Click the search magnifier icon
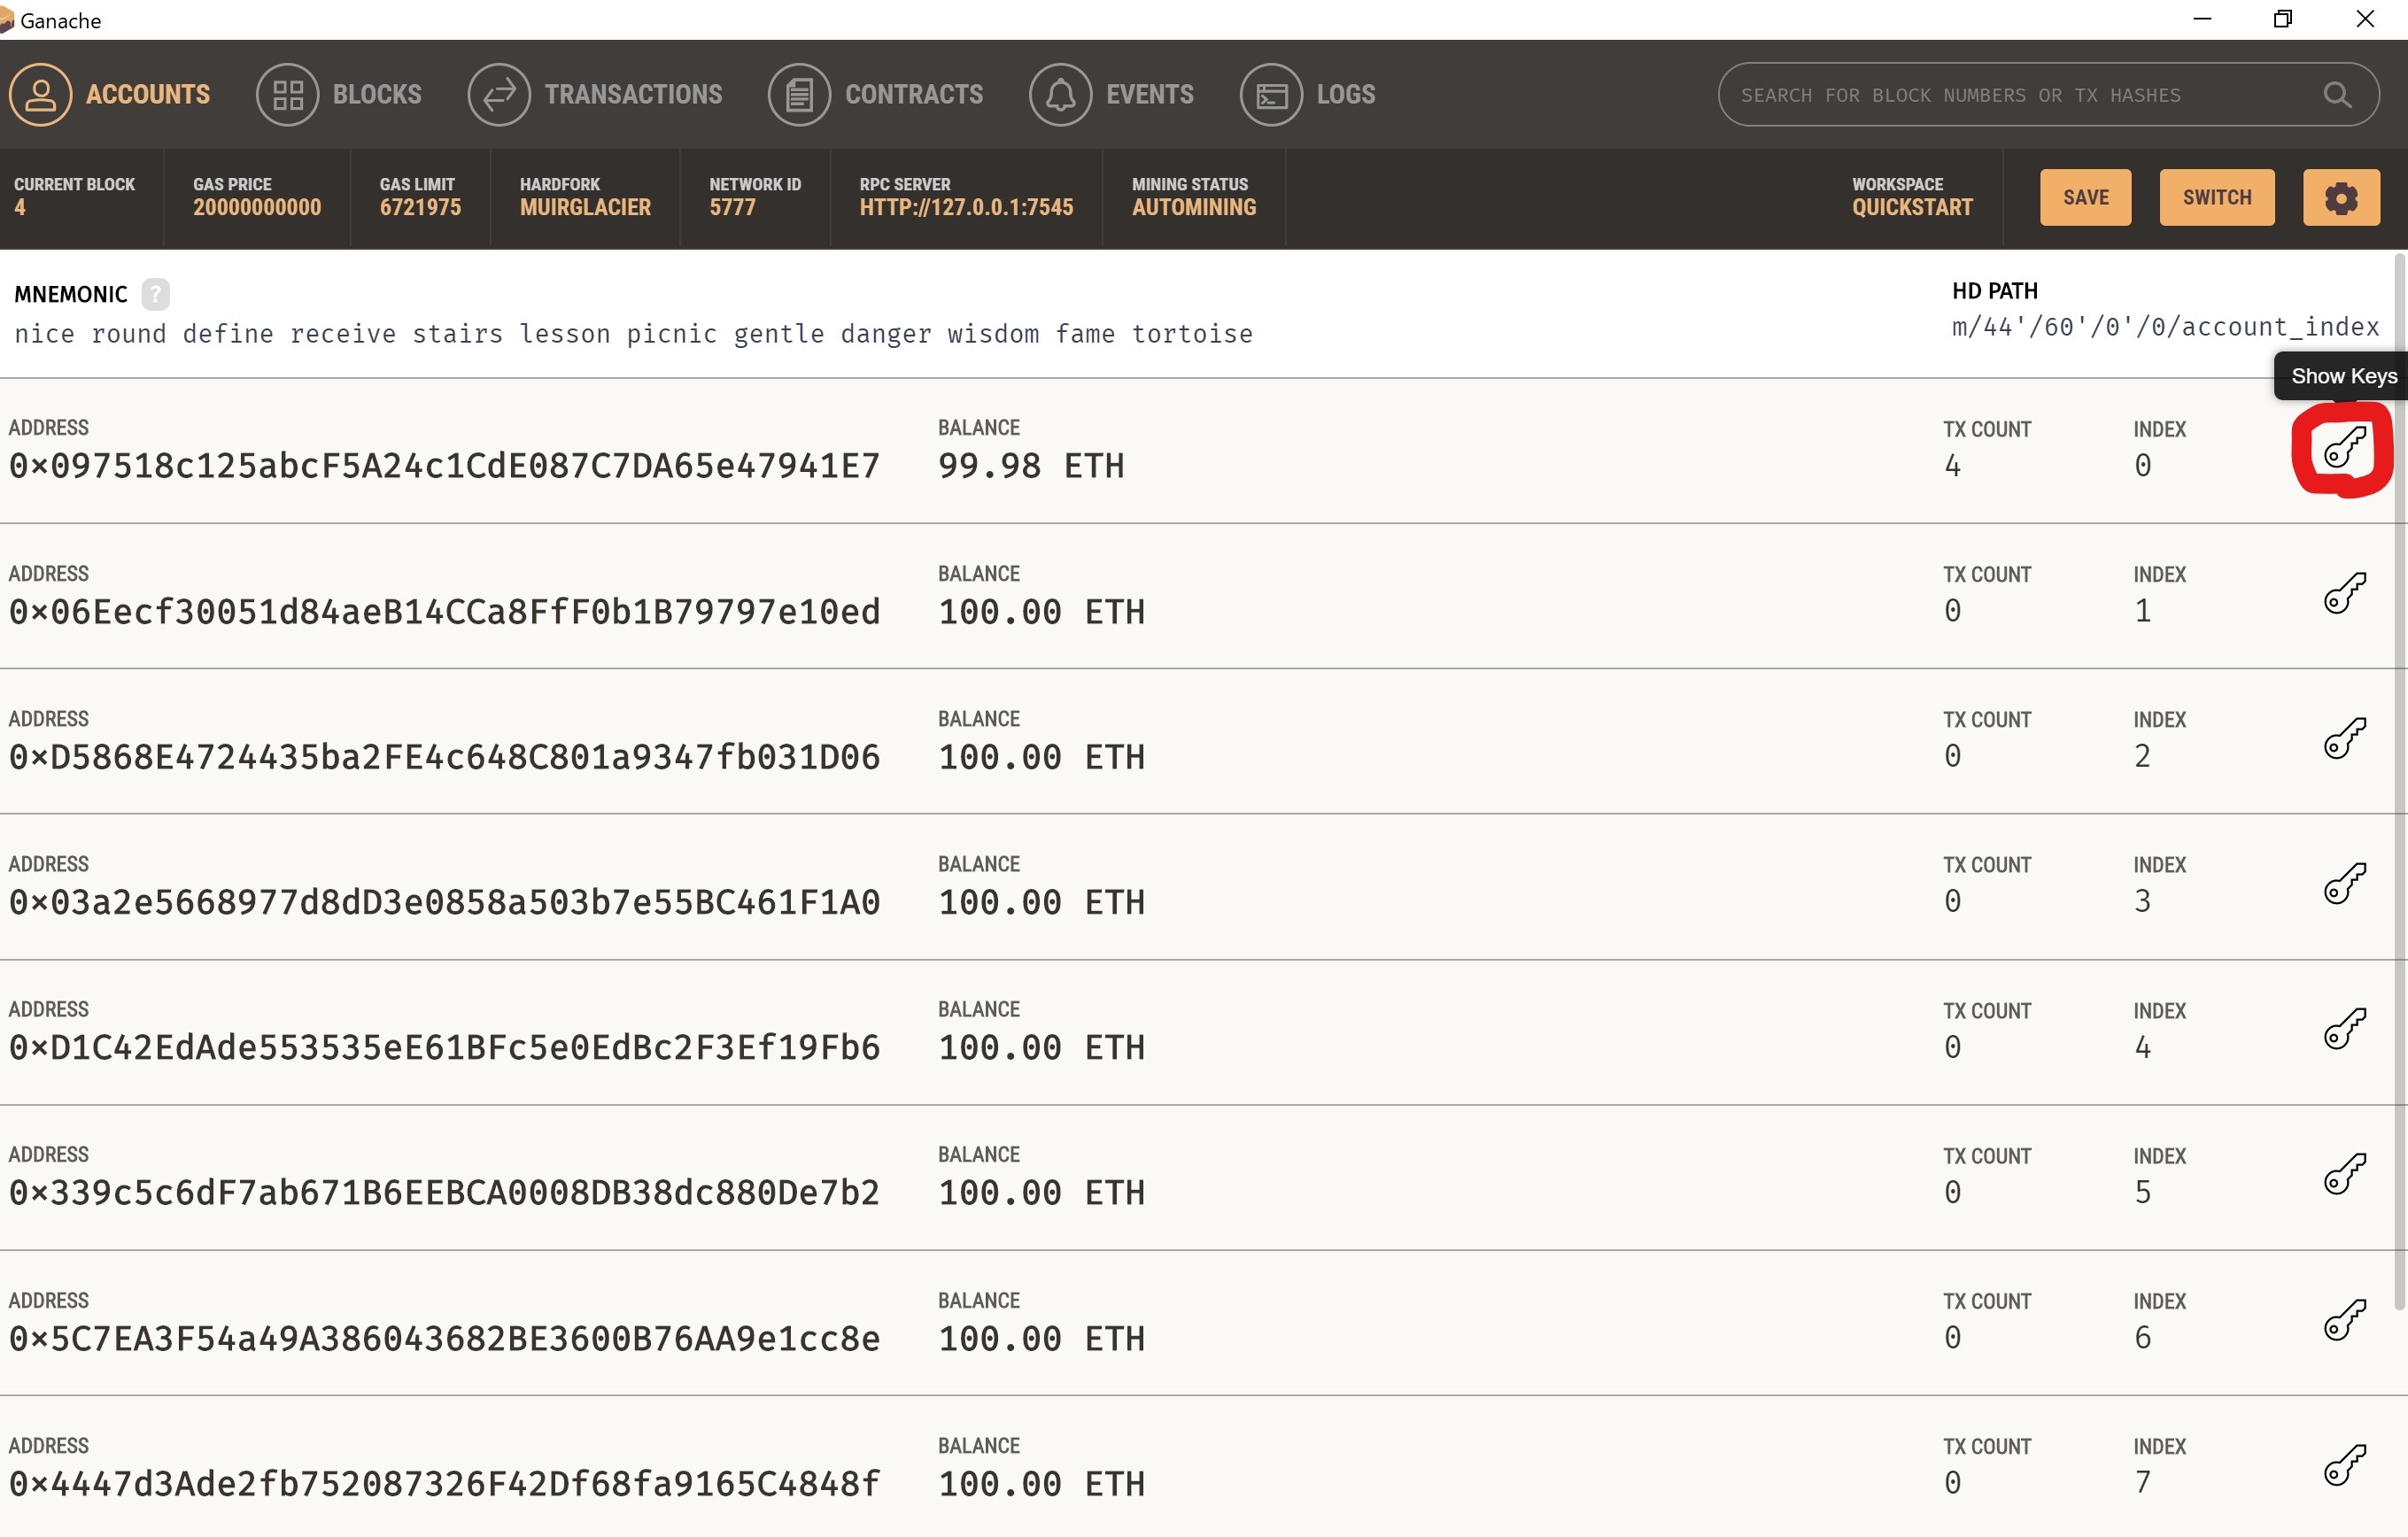The width and height of the screenshot is (2408, 1537). 2336,95
